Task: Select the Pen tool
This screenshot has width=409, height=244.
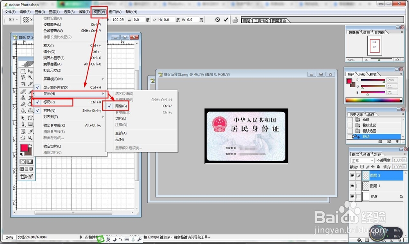Action: click(23, 124)
